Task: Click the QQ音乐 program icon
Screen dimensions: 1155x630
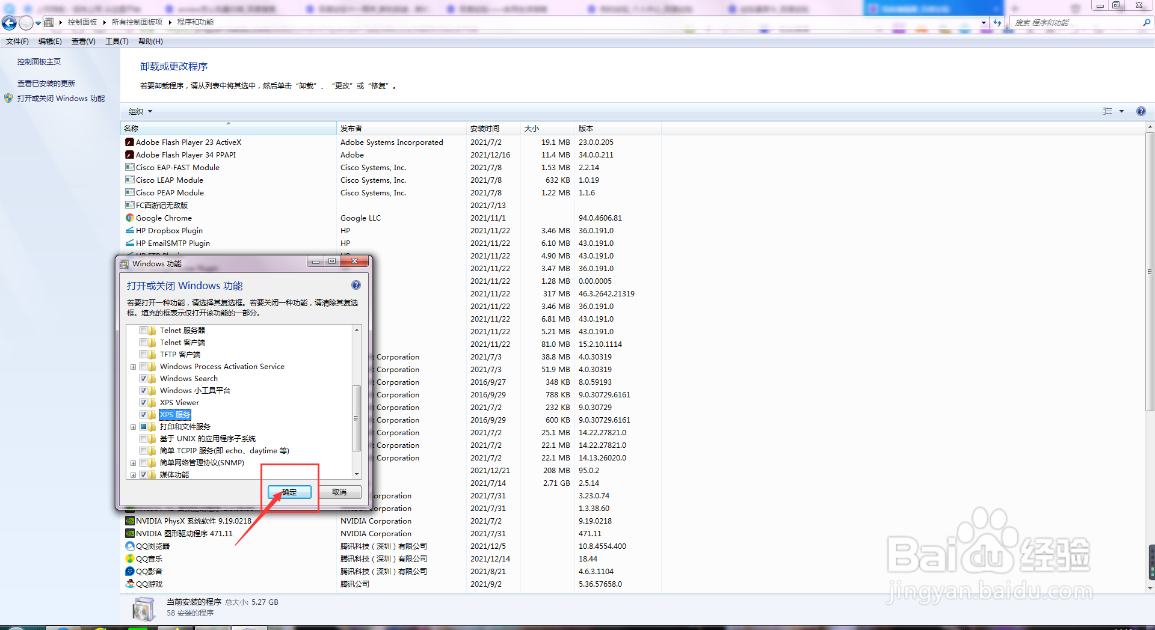Action: pos(129,559)
